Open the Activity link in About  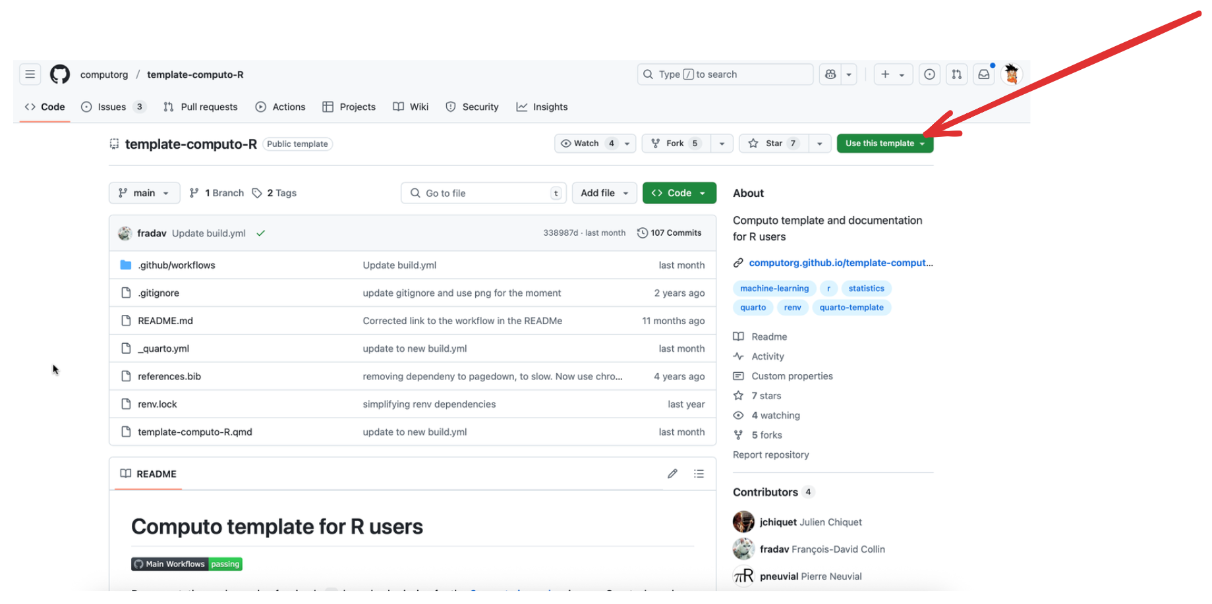[x=759, y=356]
